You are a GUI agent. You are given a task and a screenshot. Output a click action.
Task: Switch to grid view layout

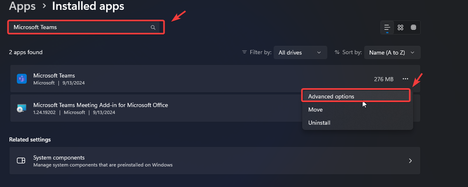tap(400, 27)
